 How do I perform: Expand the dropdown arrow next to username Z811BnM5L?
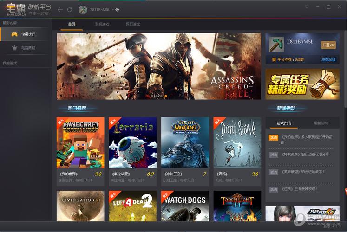click(113, 10)
